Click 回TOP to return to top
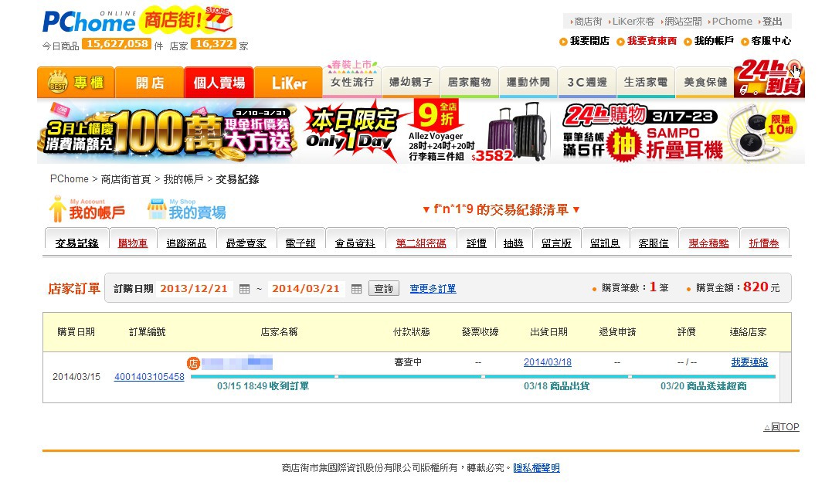832x499 pixels. [782, 427]
